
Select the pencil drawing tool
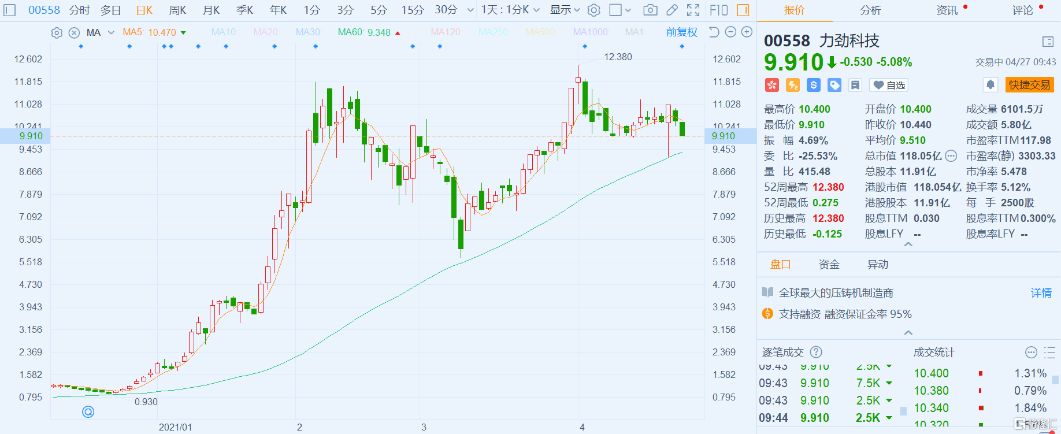672,10
